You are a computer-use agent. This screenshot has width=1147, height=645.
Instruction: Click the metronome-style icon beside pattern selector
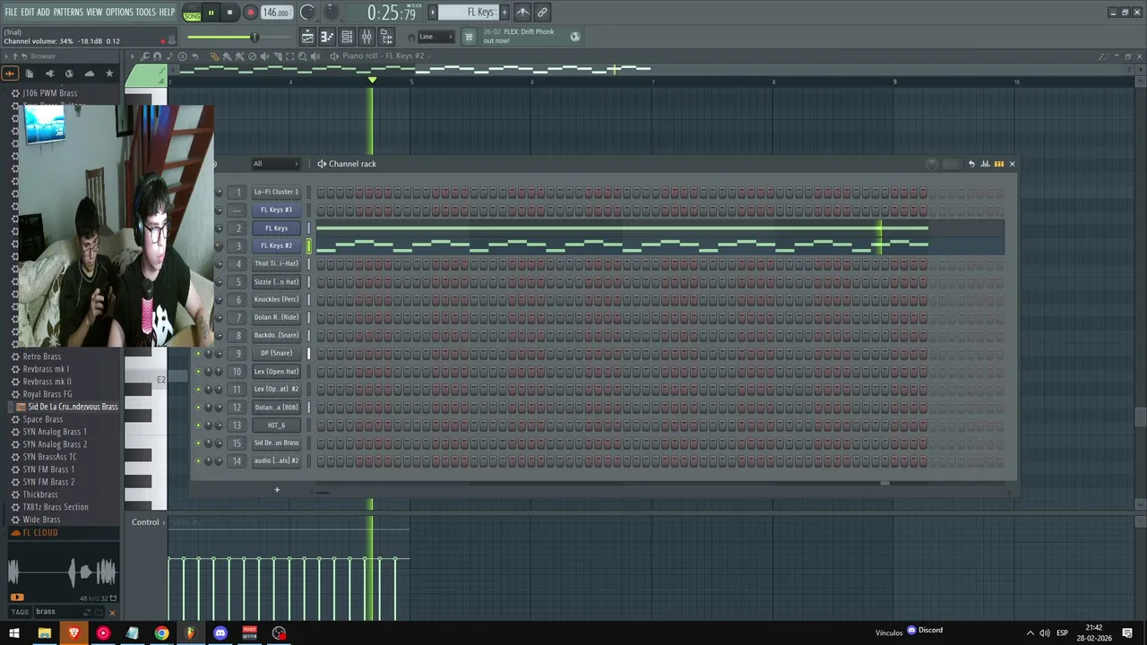522,13
